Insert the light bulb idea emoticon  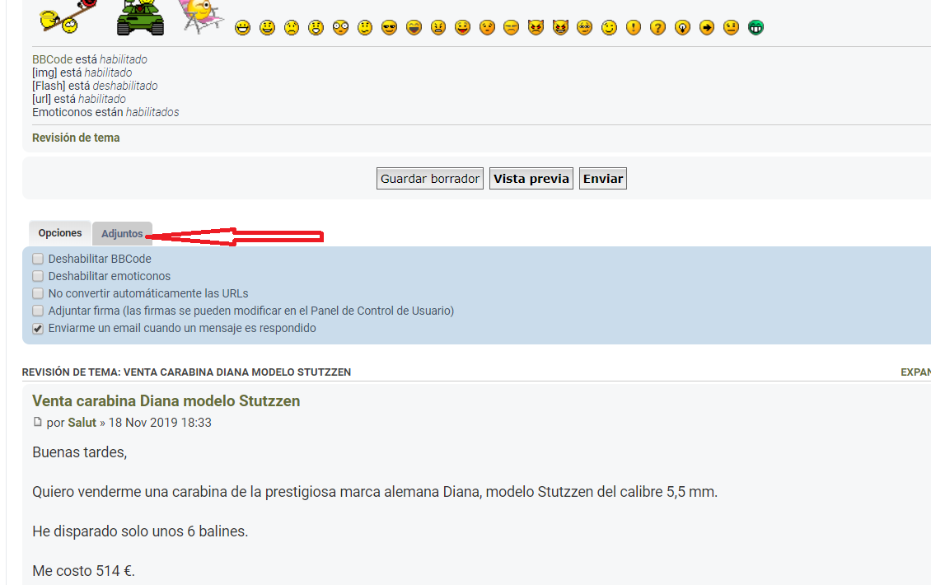(682, 28)
